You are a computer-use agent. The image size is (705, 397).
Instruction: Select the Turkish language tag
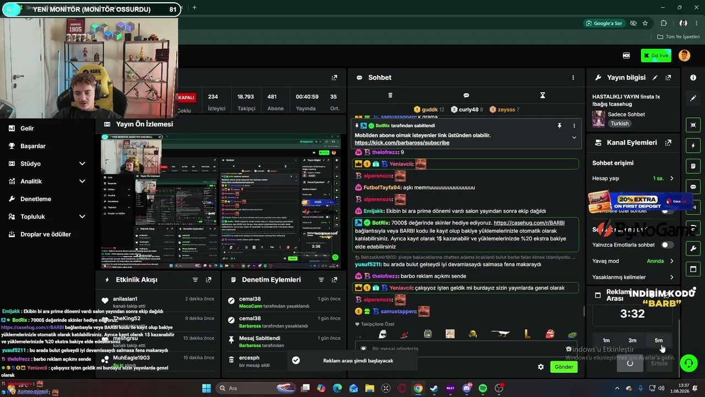pyautogui.click(x=620, y=124)
